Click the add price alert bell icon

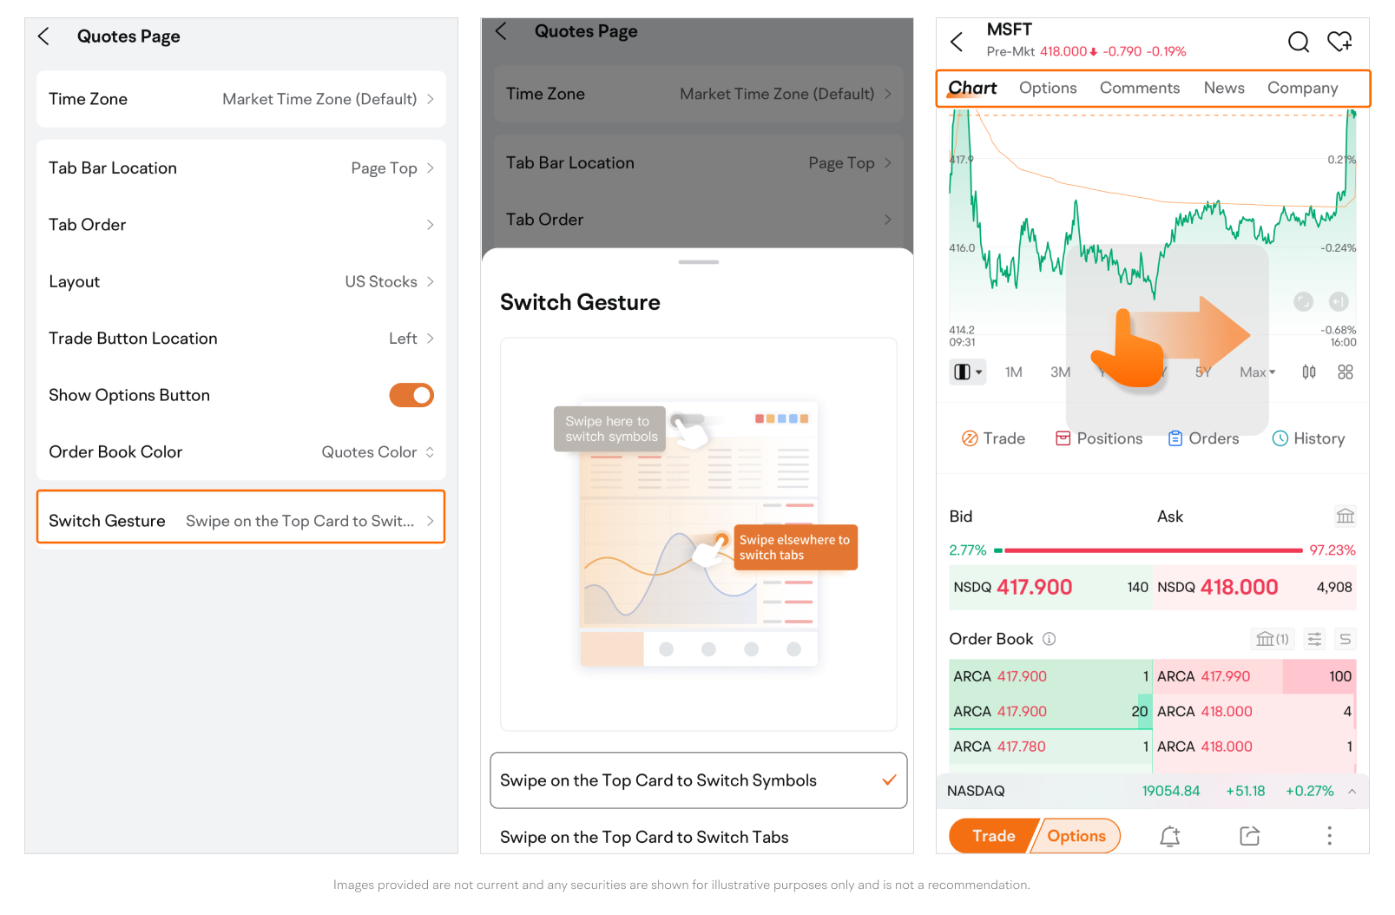pyautogui.click(x=1169, y=836)
